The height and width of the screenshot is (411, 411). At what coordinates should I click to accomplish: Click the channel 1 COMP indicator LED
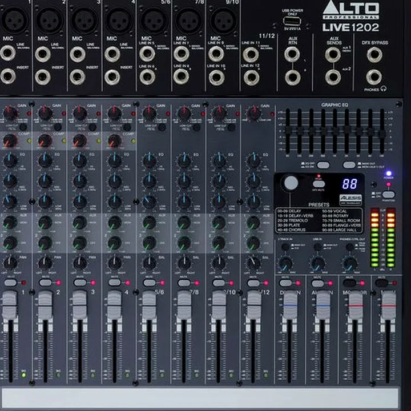click(29, 141)
